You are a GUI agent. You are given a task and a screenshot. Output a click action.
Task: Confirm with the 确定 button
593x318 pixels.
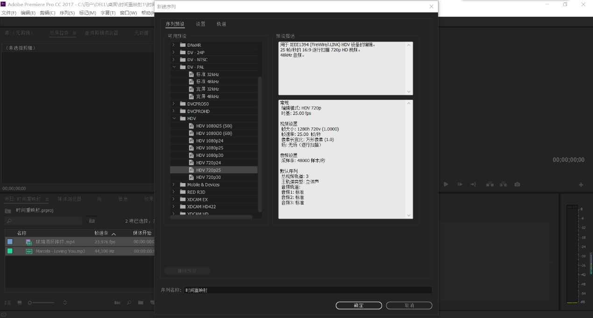[359, 305]
